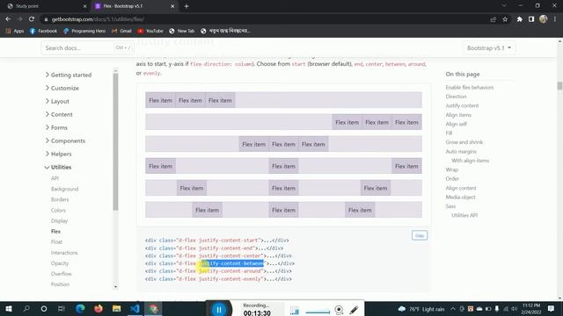
Task: Open the Borders utilities page
Action: pos(60,199)
